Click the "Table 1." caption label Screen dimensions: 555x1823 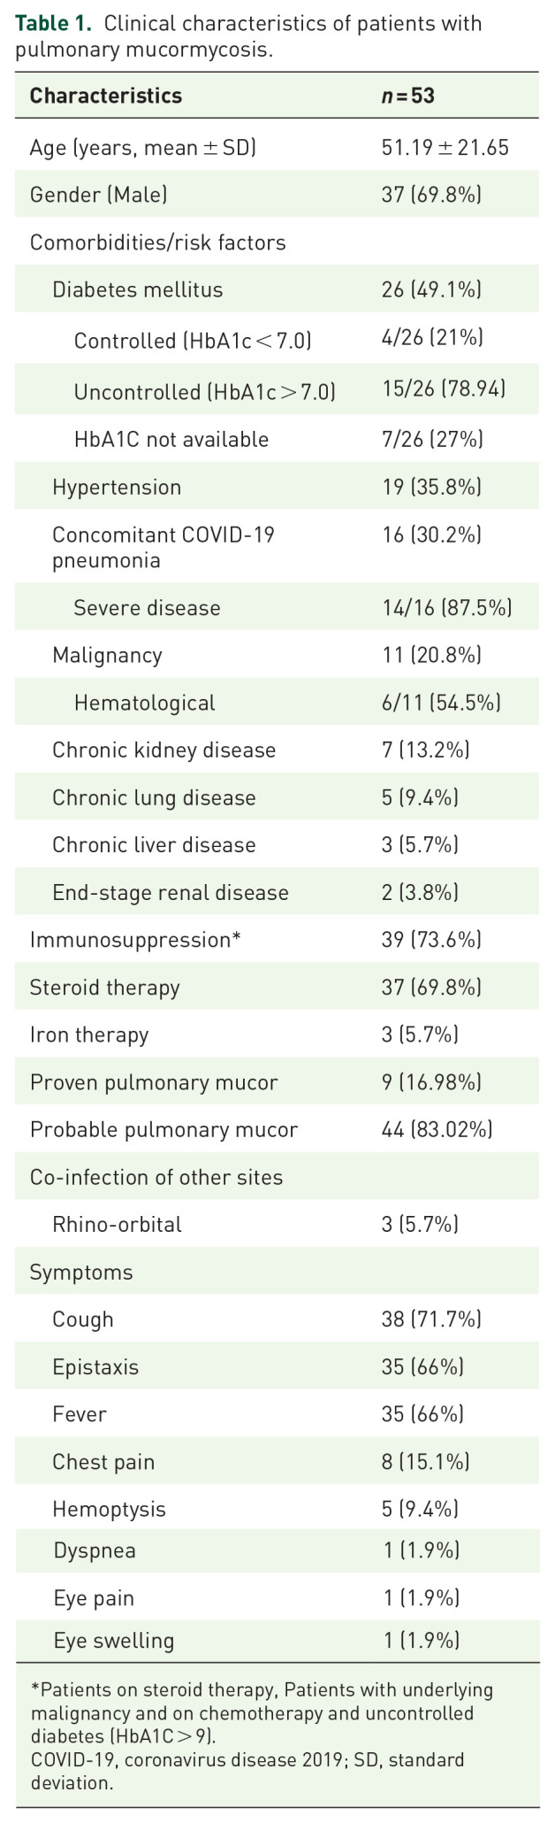tap(53, 23)
